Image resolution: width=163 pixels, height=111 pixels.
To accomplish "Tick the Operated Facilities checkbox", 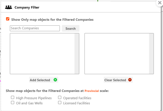I will pos(60,98).
